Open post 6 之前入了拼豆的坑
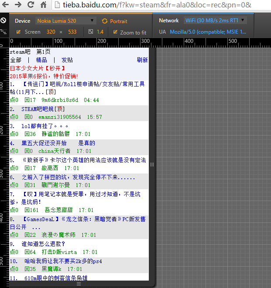Image resolution: width=271 pixels, height=288 pixels. (72, 177)
